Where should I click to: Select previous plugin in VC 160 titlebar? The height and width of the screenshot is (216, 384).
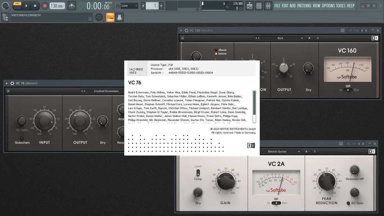362,30
